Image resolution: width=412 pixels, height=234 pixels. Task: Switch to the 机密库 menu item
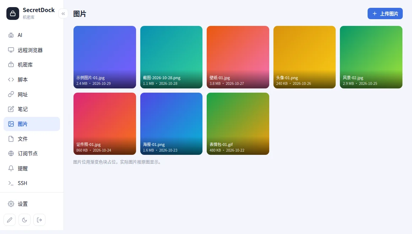(32, 65)
